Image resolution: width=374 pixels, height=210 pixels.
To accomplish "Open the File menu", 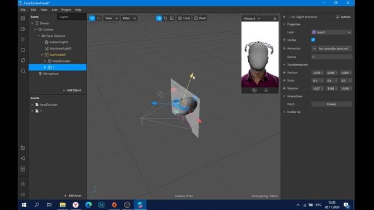I will [23, 10].
